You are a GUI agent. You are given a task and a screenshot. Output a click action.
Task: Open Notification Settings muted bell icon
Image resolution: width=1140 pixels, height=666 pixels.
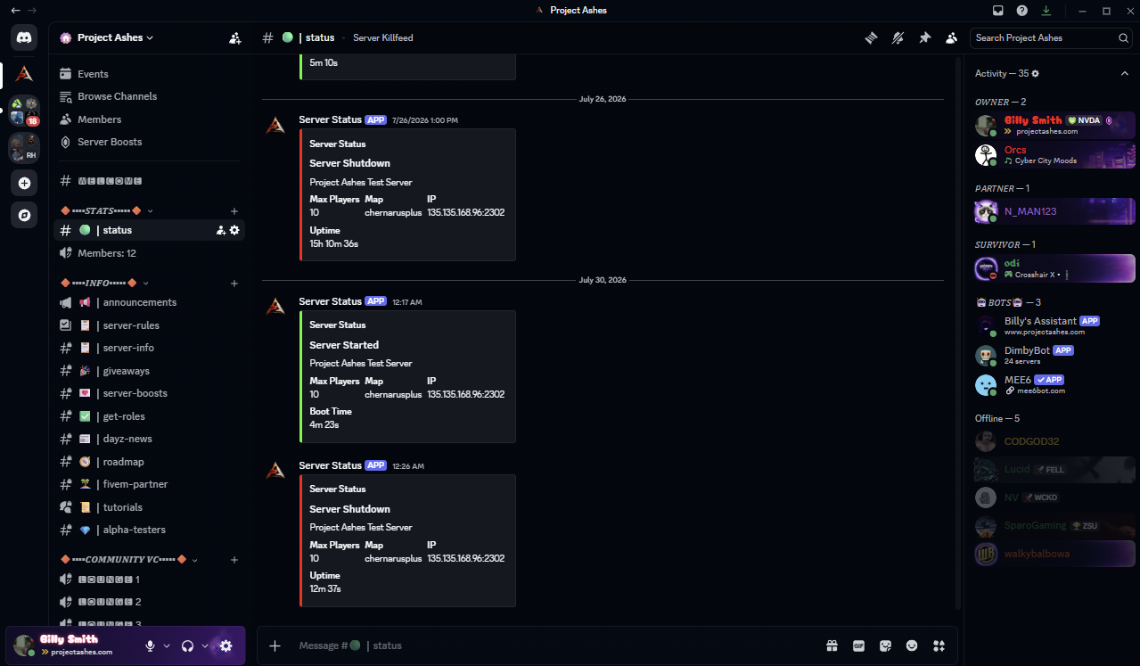898,37
